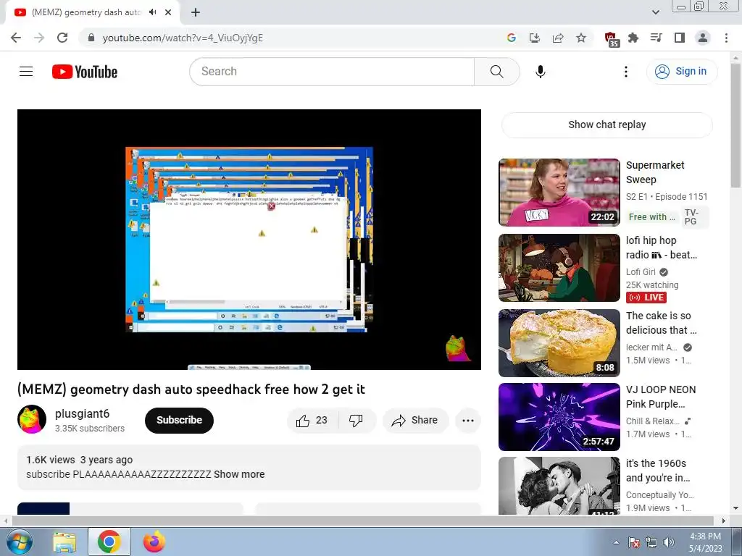
Task: Open Action Center flag tray icon
Action: click(x=633, y=542)
